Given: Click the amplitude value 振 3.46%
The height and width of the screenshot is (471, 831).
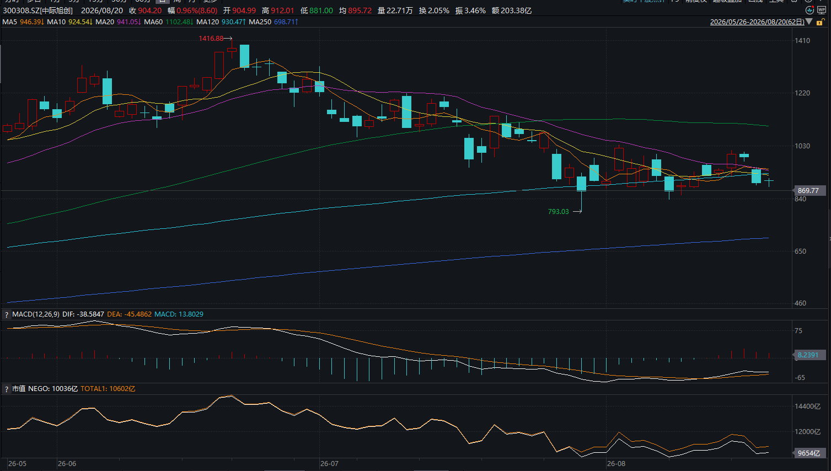Looking at the screenshot, I should (470, 10).
